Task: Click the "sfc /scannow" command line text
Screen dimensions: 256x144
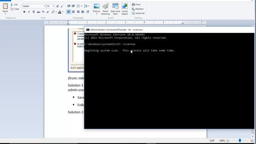Action: point(126,44)
